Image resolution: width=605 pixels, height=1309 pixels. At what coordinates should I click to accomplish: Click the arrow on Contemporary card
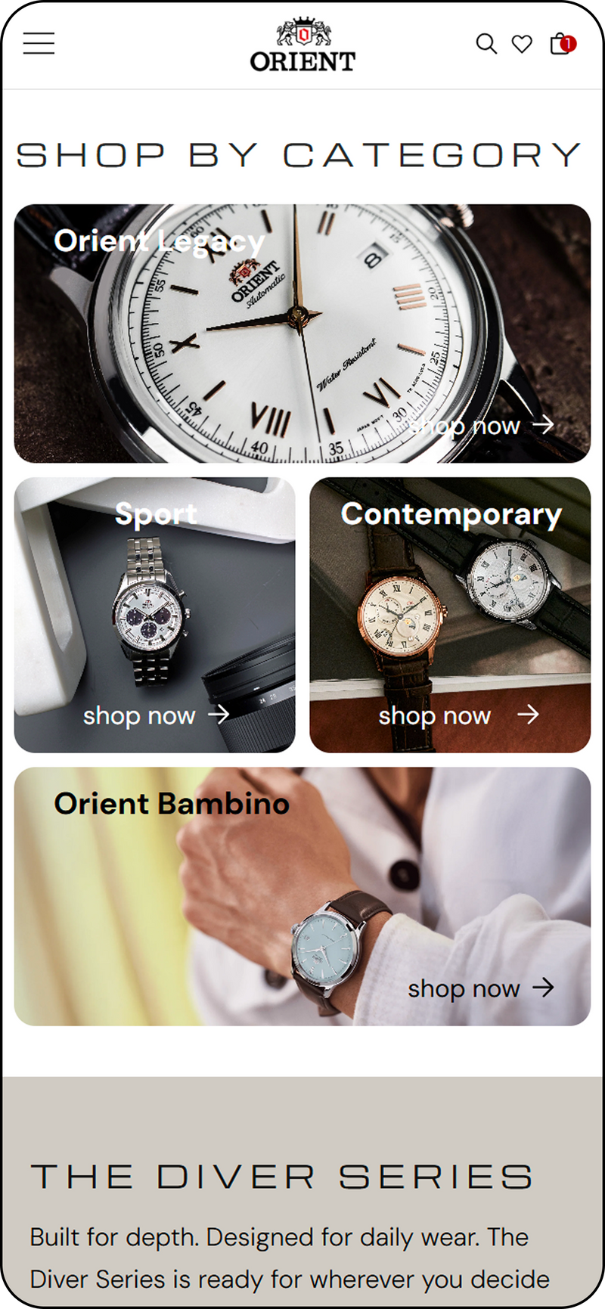pyautogui.click(x=528, y=714)
